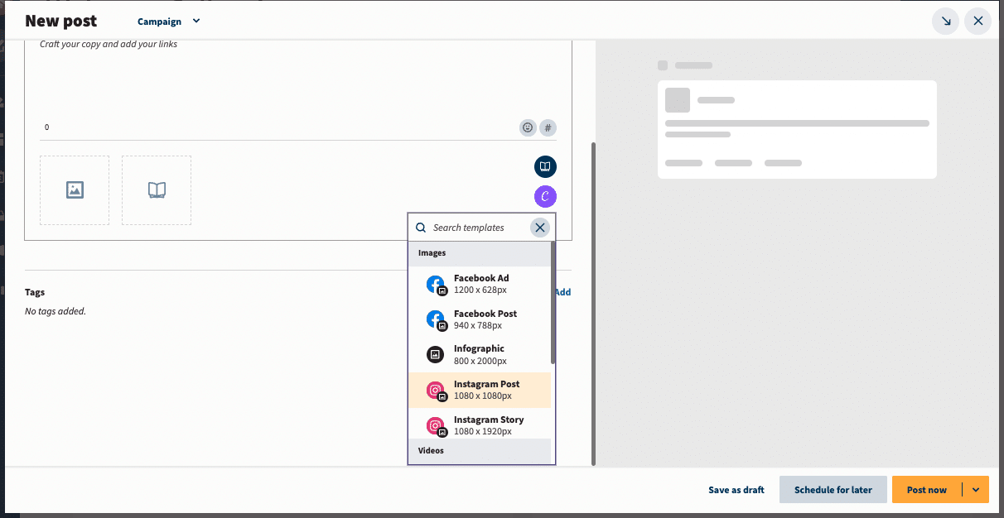Clear the template search with X

(x=540, y=228)
